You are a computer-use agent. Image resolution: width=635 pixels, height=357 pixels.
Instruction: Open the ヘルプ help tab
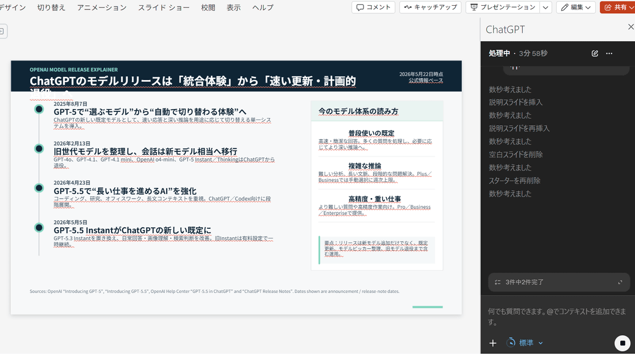pyautogui.click(x=263, y=7)
